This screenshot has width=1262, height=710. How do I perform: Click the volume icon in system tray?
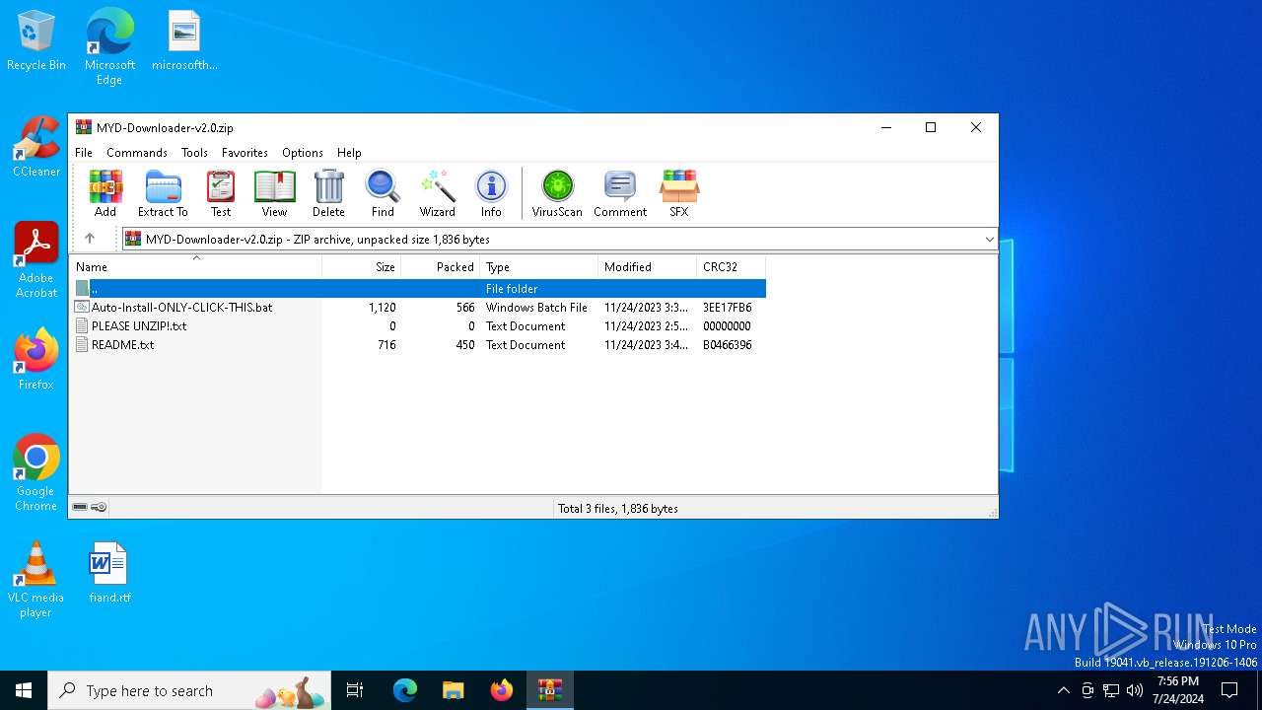click(1135, 690)
